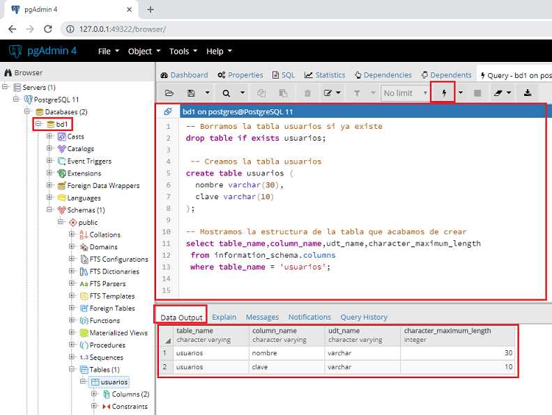Select FTS Configurations in the tree
Screen dimensions: 552x415
118,259
